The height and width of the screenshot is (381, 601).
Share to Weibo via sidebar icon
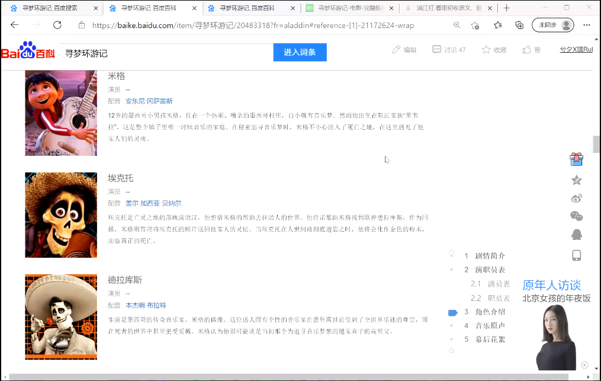[x=577, y=198]
